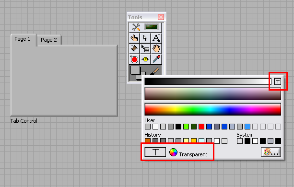Click the small T transparent box beside grayscale bar
The image size is (294, 187).
[278, 82]
